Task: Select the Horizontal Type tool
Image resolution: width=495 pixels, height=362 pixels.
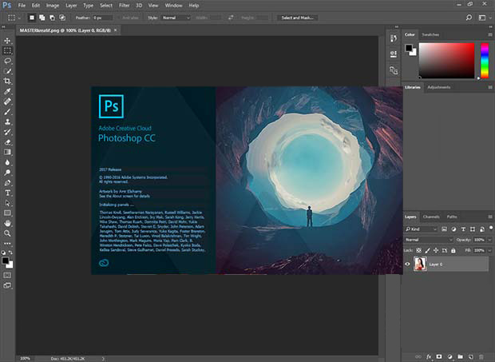Action: (7, 193)
